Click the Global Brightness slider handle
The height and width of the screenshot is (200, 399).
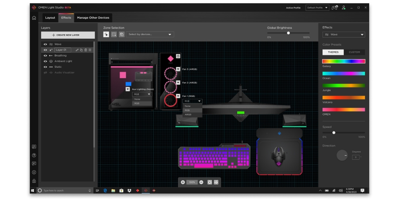288,33
